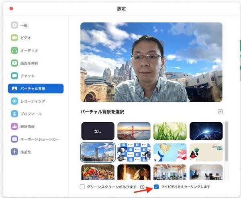Click the Share Screen icon in sidebar
The width and height of the screenshot is (241, 198).
(x=14, y=63)
